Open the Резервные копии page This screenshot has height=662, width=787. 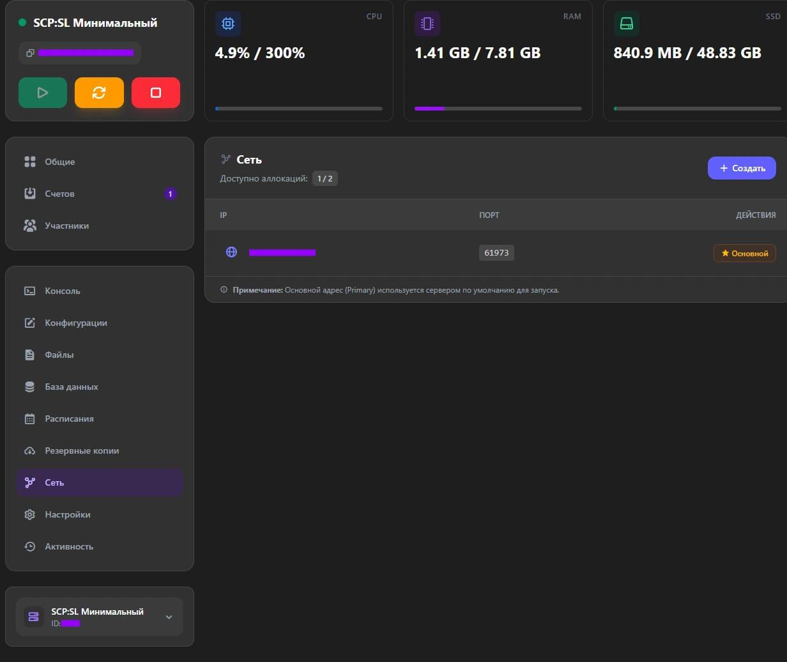pos(100,450)
